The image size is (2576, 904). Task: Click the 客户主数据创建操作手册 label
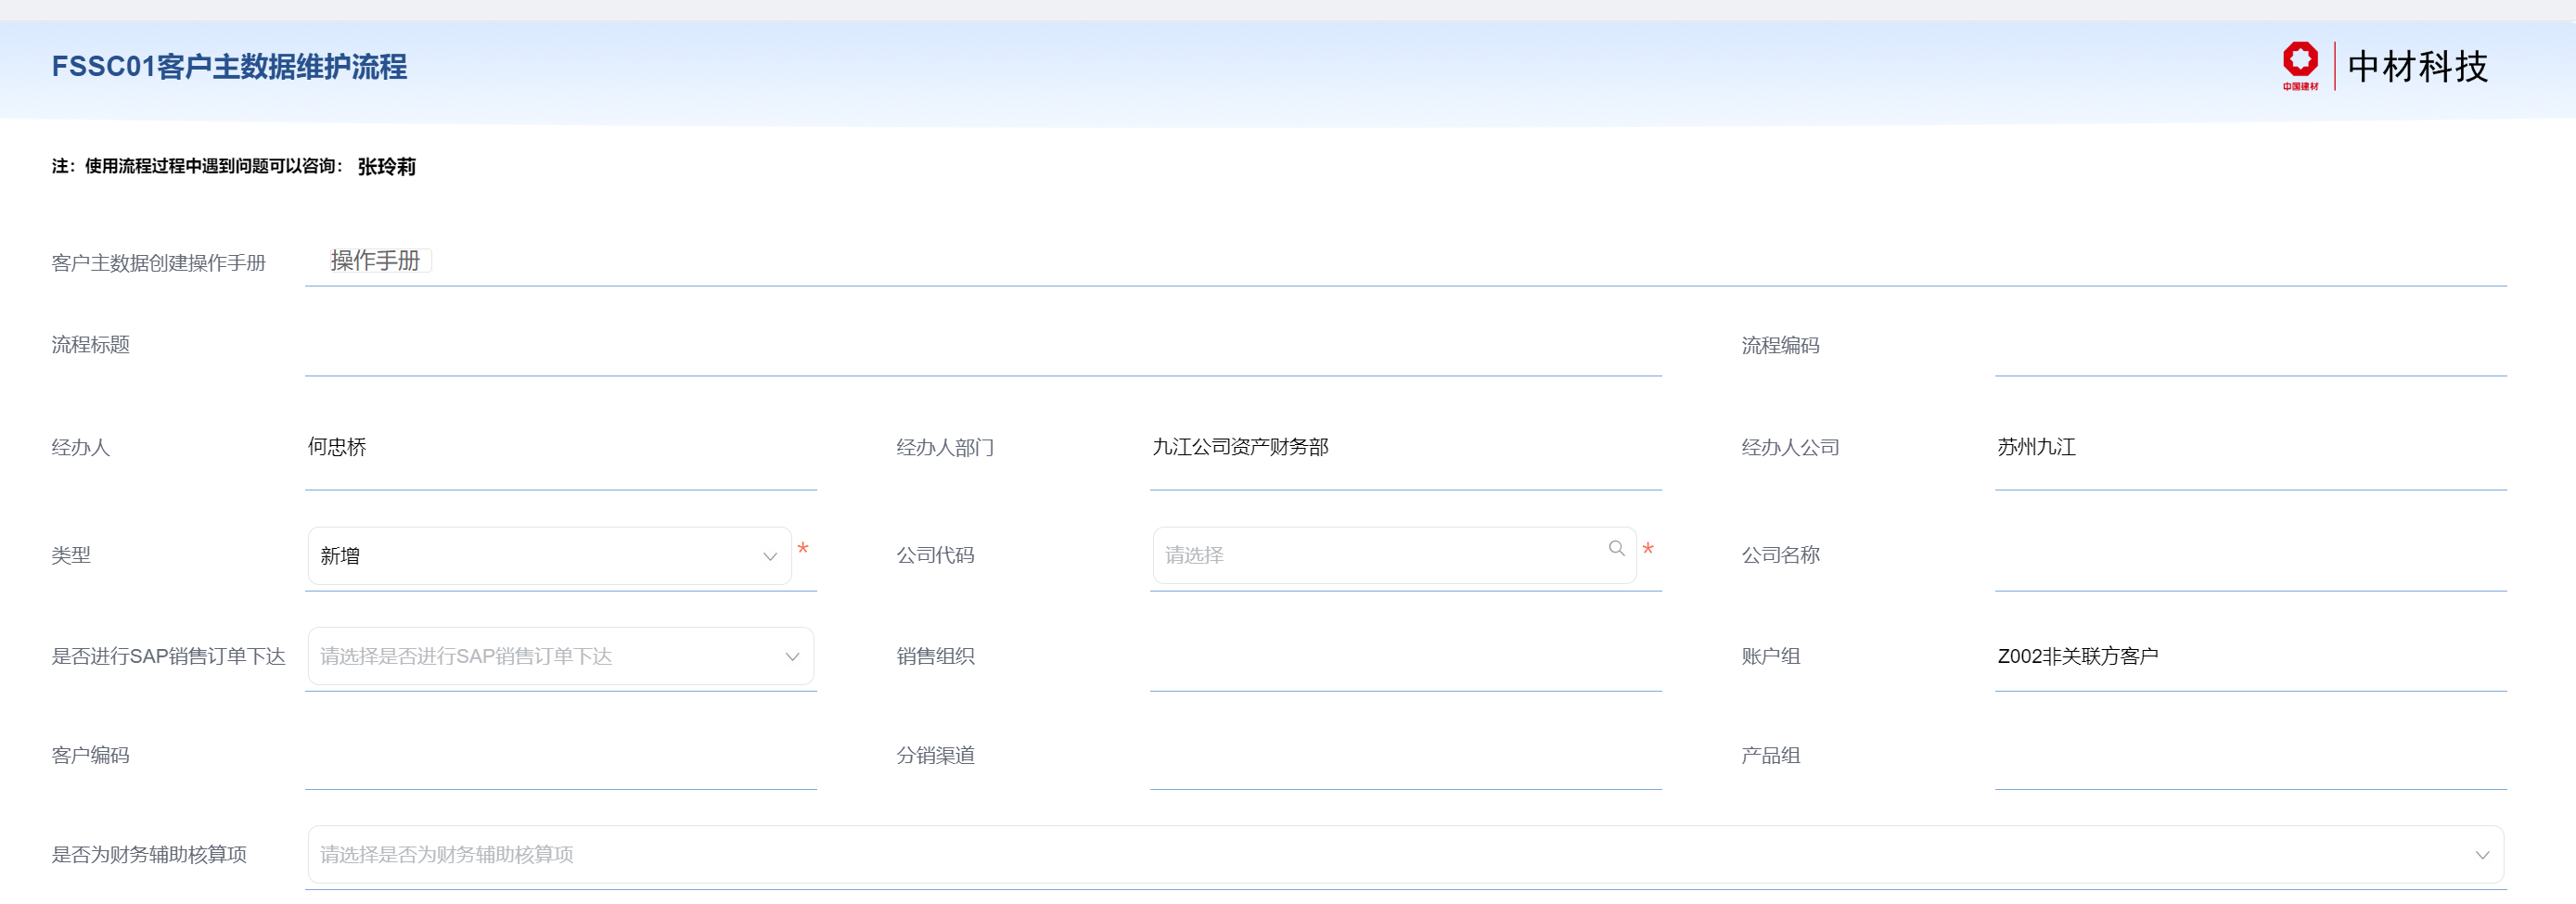[159, 263]
